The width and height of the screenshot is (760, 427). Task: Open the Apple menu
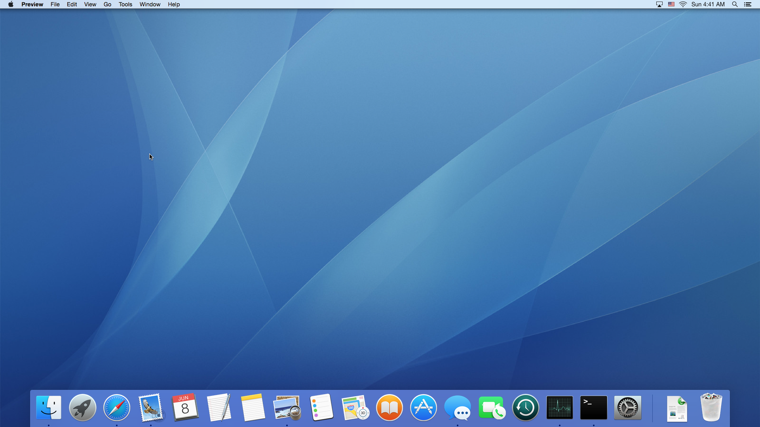(x=11, y=4)
